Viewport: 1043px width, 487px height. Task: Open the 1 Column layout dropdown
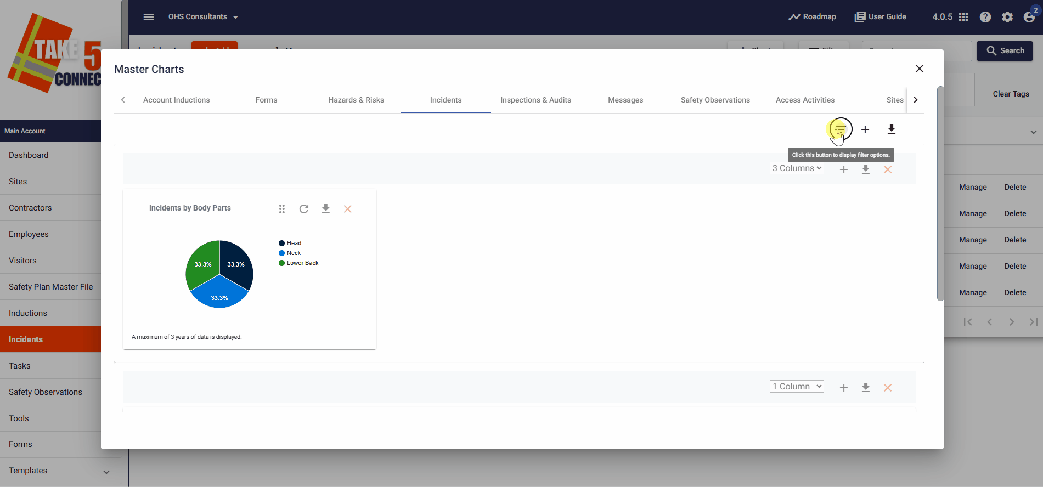(x=797, y=387)
